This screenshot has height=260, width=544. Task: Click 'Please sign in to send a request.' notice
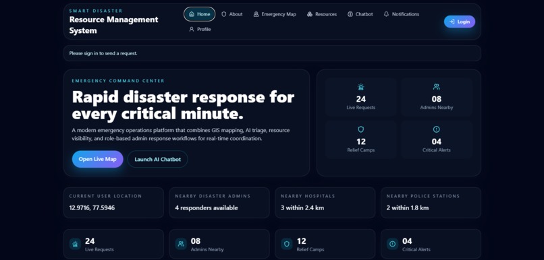103,53
